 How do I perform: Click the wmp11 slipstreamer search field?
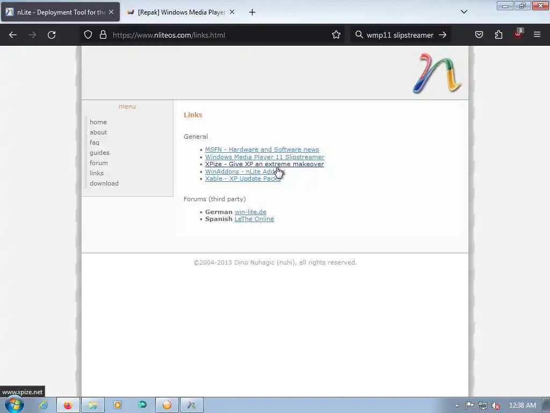click(400, 35)
